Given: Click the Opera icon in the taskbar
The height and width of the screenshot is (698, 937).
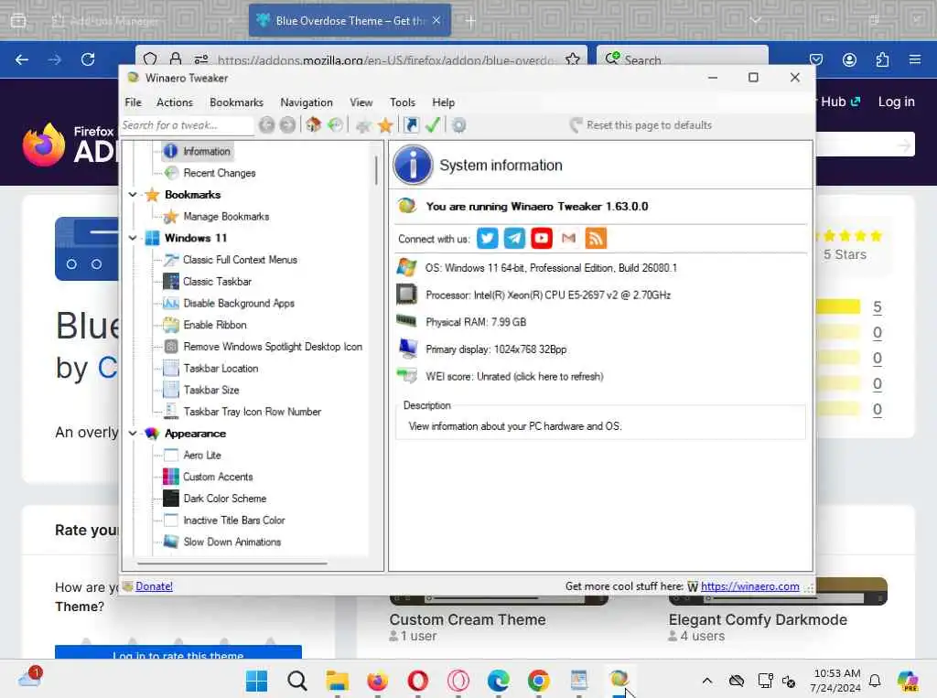Looking at the screenshot, I should [417, 680].
